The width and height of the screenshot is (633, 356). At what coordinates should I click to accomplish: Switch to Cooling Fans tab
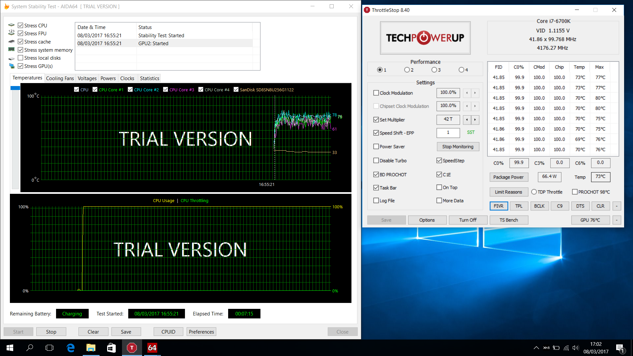(x=60, y=78)
